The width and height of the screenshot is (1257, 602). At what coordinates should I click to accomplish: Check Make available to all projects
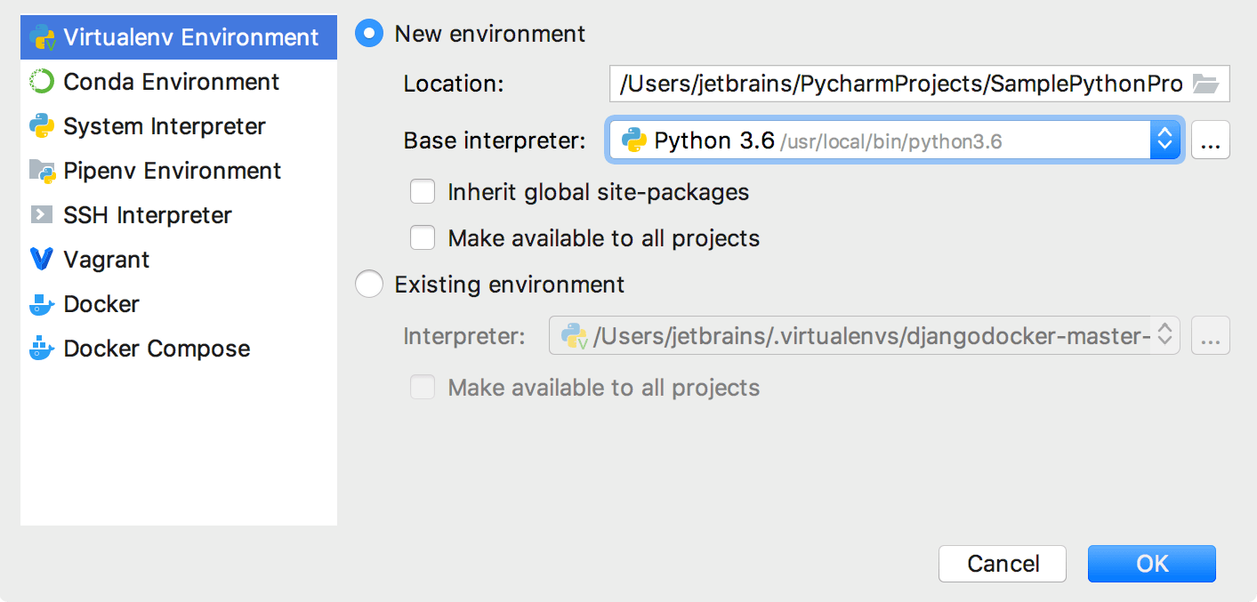(x=422, y=237)
